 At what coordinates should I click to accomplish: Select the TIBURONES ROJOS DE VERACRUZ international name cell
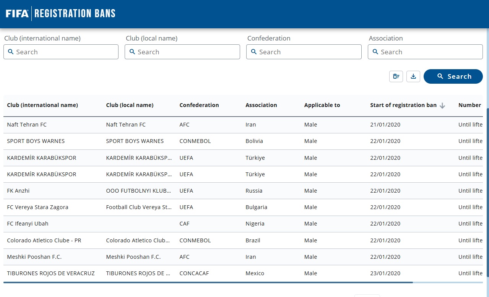[x=51, y=273]
